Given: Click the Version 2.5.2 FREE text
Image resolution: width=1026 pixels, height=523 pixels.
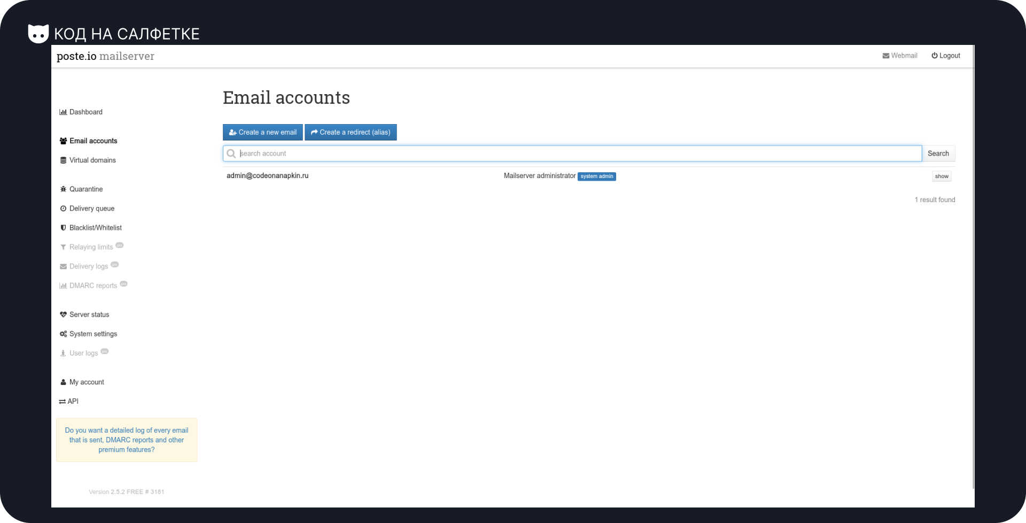Looking at the screenshot, I should coord(127,492).
